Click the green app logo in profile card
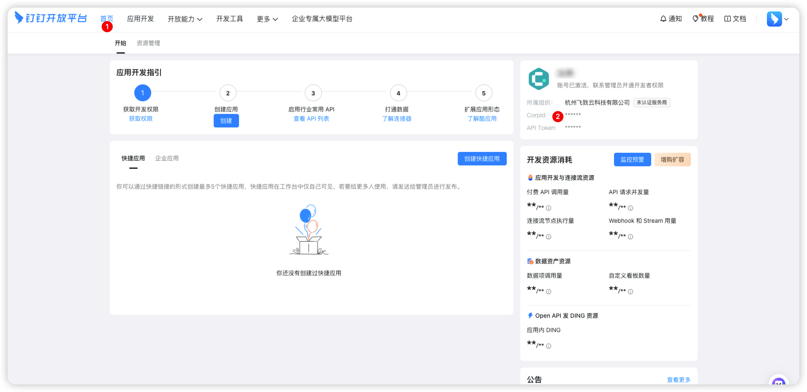This screenshot has width=807, height=392. tap(538, 78)
